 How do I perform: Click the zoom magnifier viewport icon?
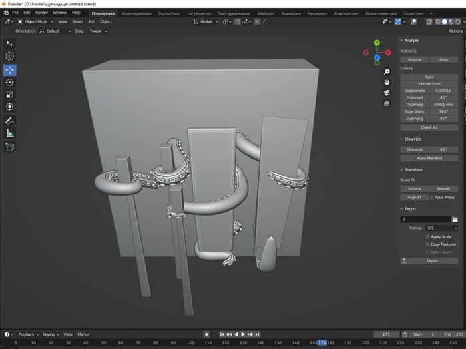[387, 71]
